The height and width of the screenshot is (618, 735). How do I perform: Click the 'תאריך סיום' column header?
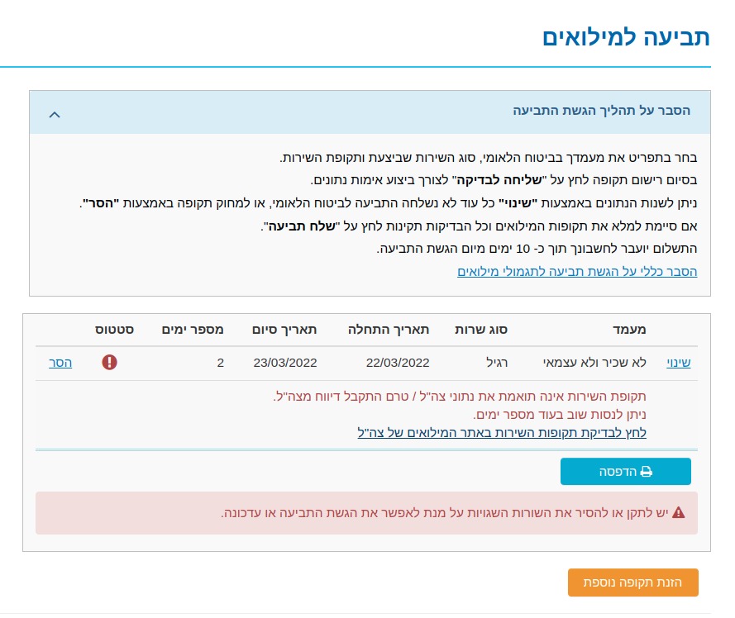pos(284,330)
